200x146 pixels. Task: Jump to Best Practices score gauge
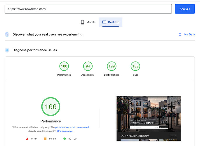[112, 66]
